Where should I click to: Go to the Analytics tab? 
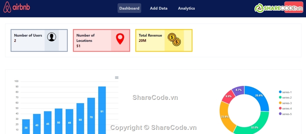click(x=186, y=8)
